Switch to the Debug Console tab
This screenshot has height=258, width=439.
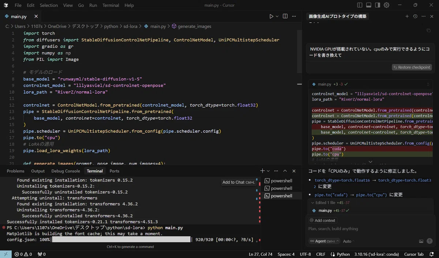(x=65, y=171)
